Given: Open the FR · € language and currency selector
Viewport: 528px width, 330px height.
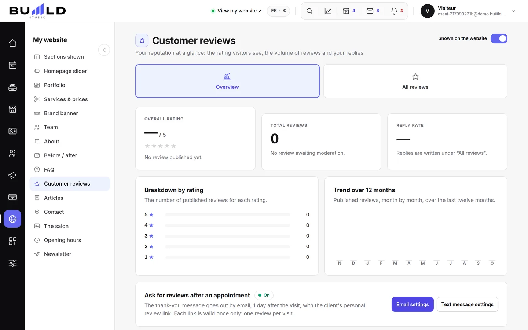Looking at the screenshot, I should point(278,11).
